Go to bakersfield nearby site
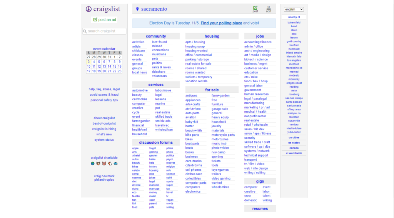The width and height of the screenshot is (394, 218). pyautogui.click(x=294, y=23)
